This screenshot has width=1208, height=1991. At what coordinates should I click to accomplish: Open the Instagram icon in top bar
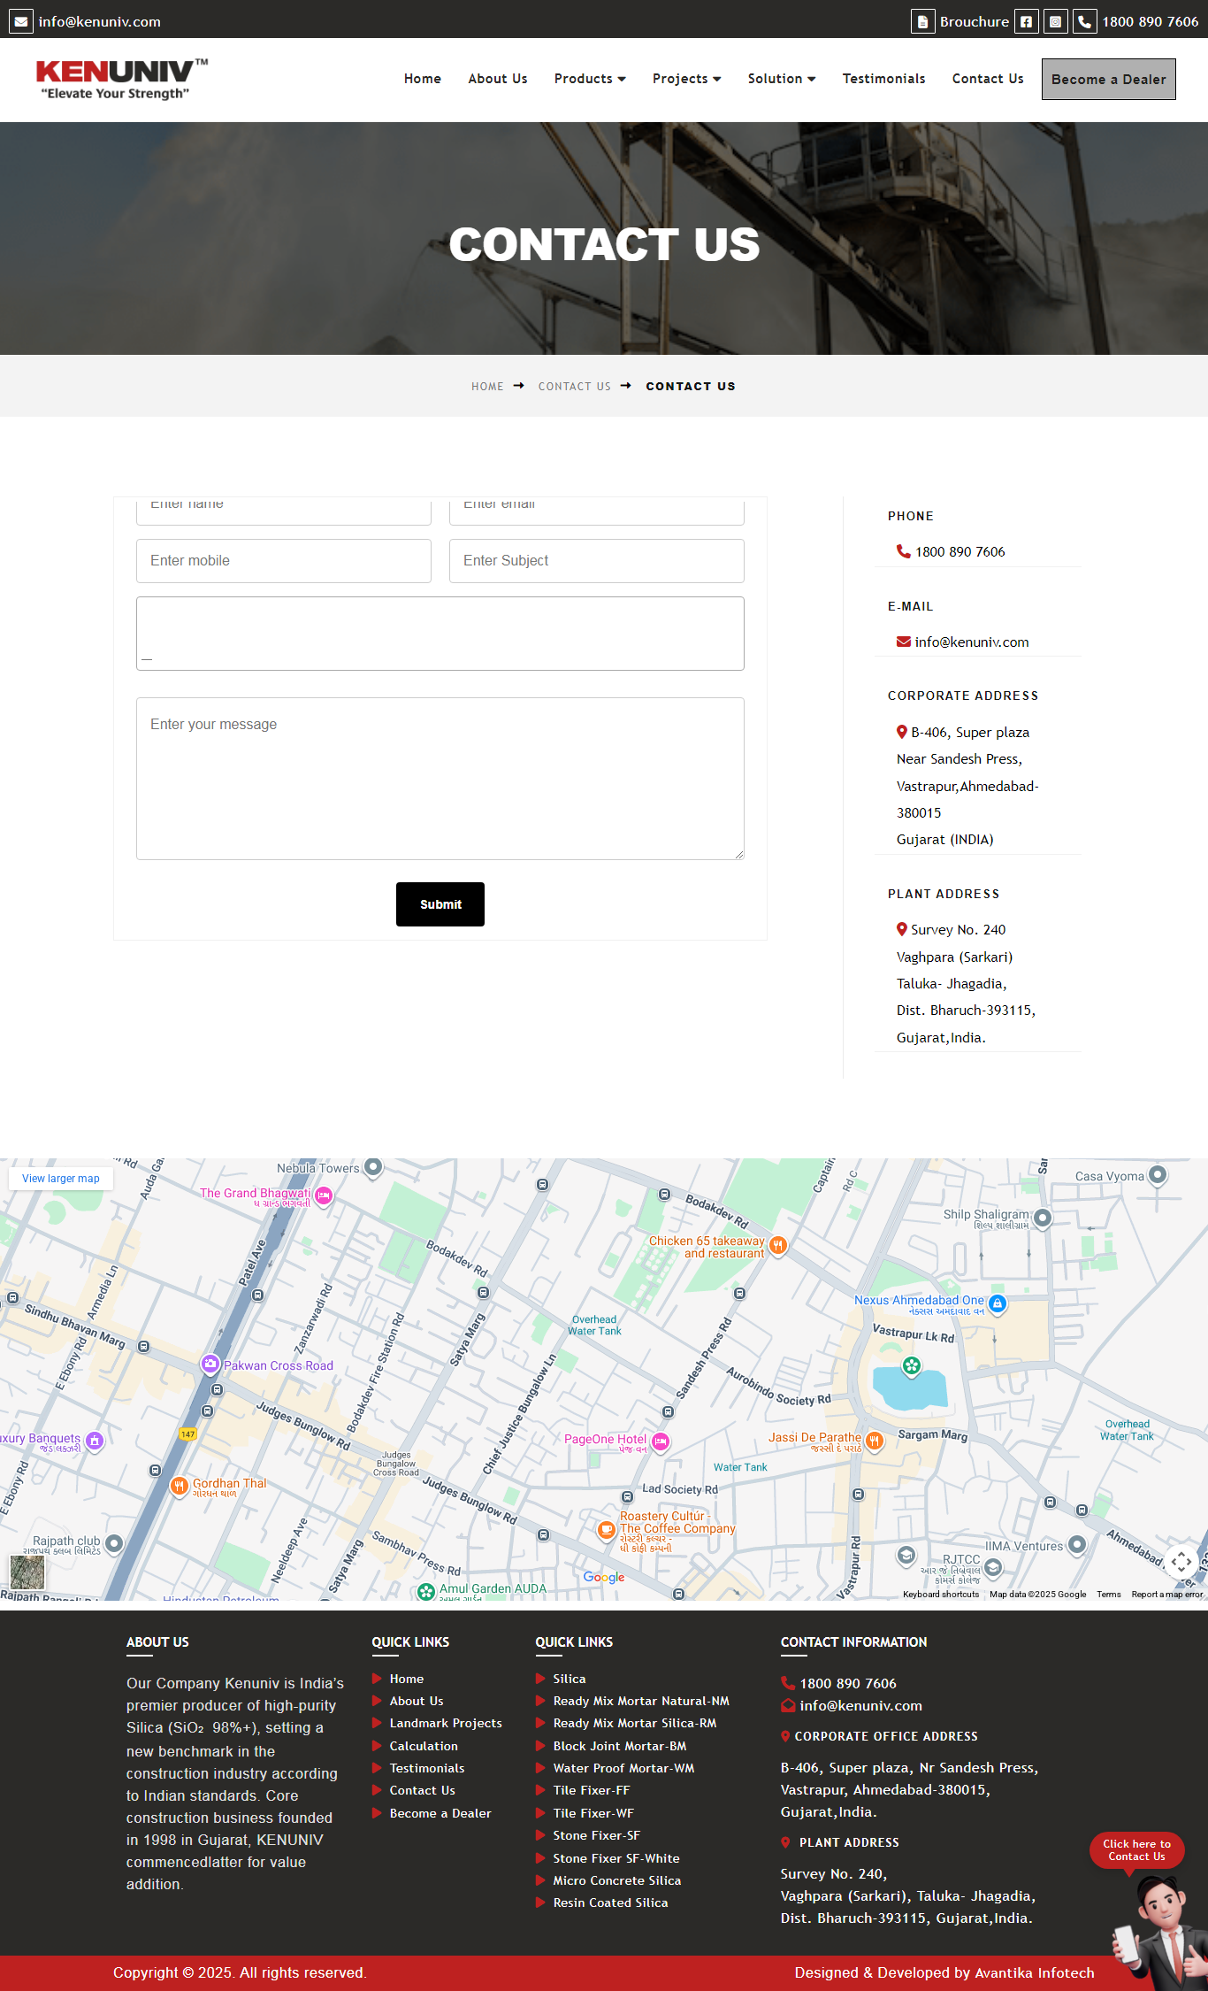tap(1055, 21)
